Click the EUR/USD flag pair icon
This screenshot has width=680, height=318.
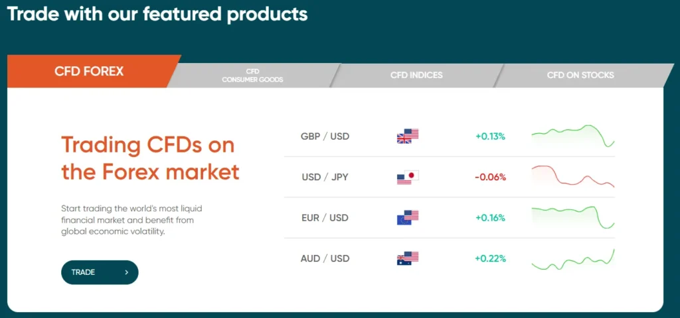point(408,217)
